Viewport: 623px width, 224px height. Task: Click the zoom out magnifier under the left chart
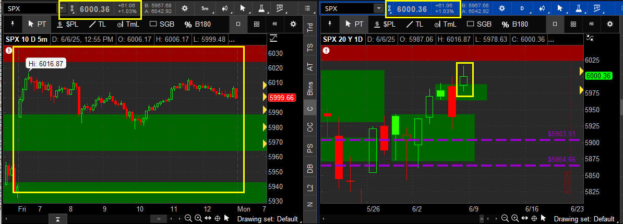[188, 218]
